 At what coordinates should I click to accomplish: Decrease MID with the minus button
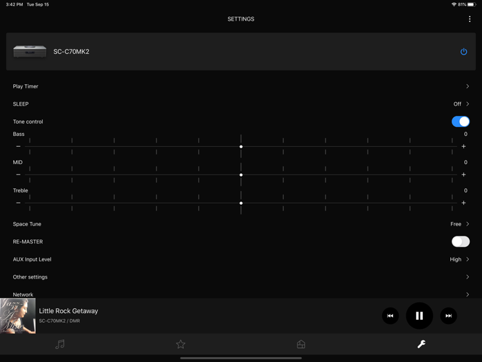coord(19,175)
